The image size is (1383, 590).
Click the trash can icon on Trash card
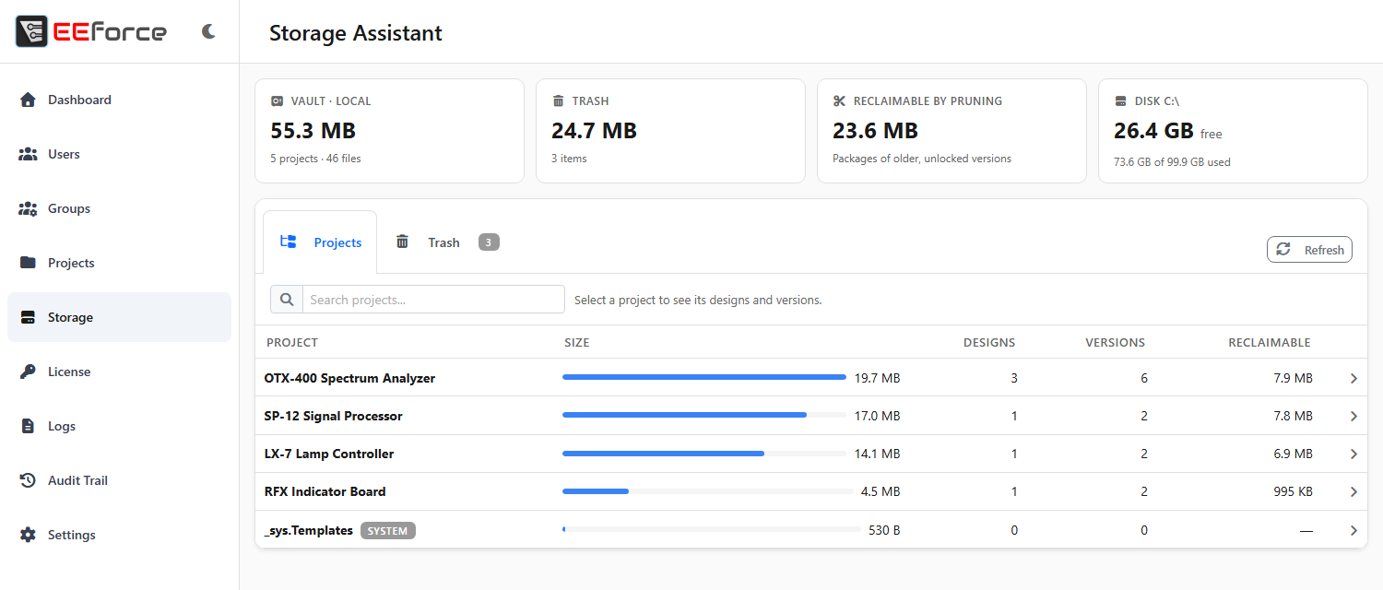[x=558, y=100]
